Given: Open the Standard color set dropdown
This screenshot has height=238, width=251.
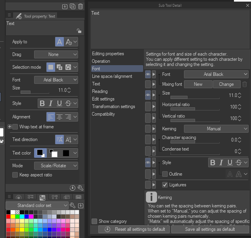Looking at the screenshot, I should click(37, 205).
